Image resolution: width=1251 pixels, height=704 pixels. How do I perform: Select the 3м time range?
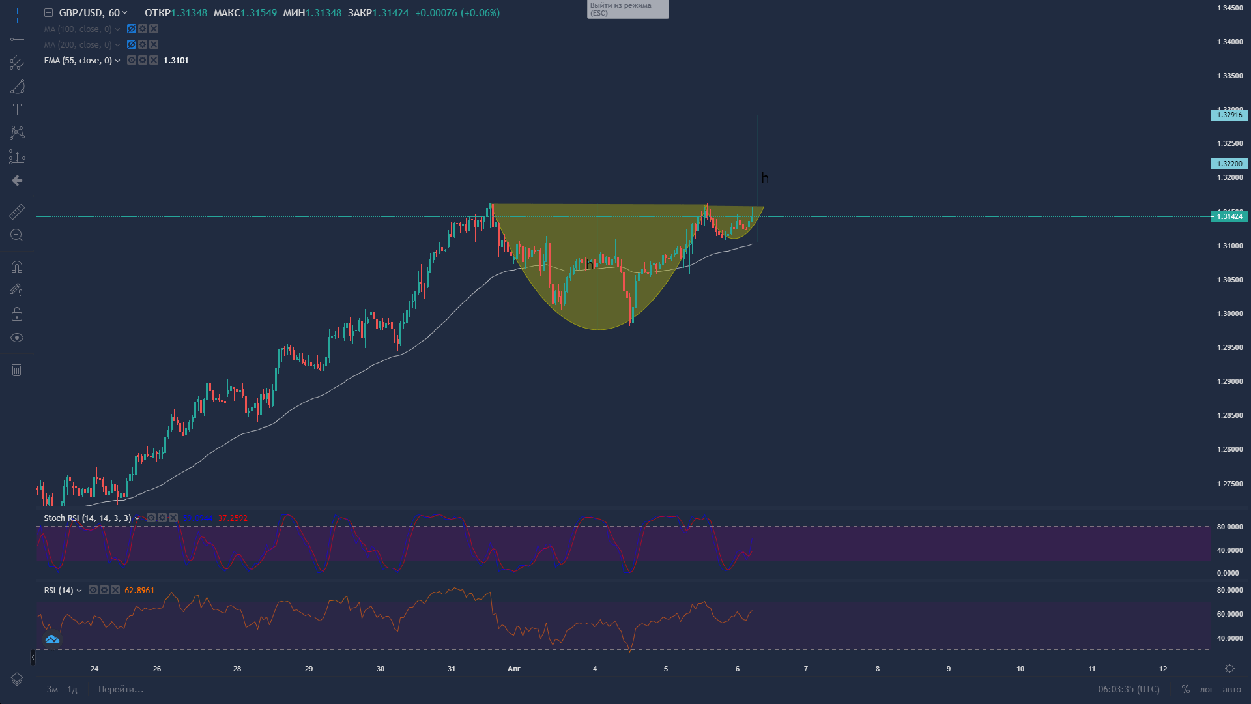(52, 689)
